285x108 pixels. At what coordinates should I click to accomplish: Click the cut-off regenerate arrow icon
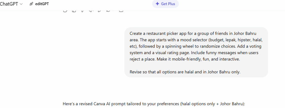pyautogui.click(x=109, y=11)
